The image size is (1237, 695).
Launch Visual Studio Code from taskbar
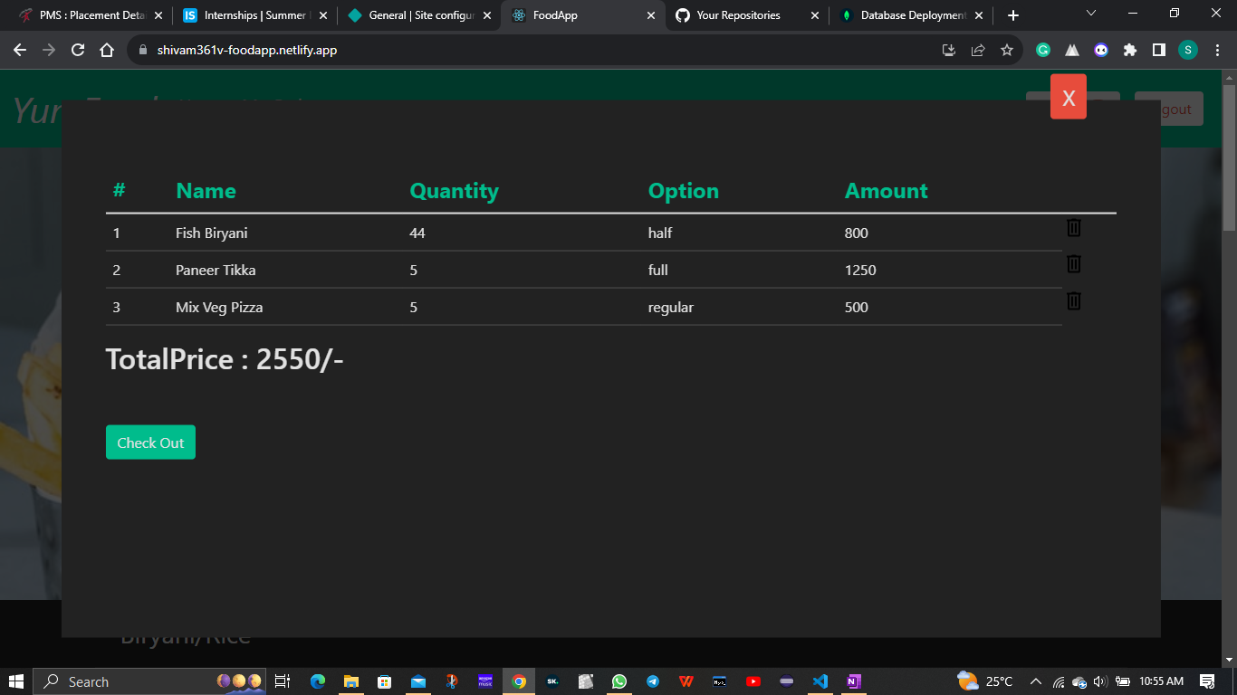tap(820, 681)
